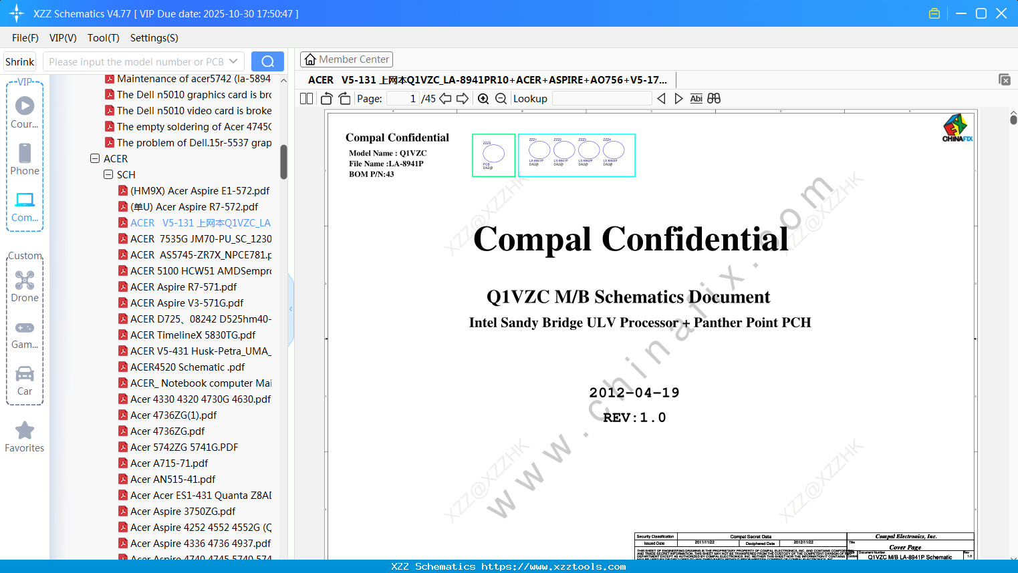Zoom out of the schematic
Screen dimensions: 1018x573
point(501,99)
